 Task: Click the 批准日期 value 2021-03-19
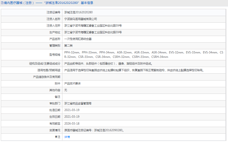coord(72,110)
